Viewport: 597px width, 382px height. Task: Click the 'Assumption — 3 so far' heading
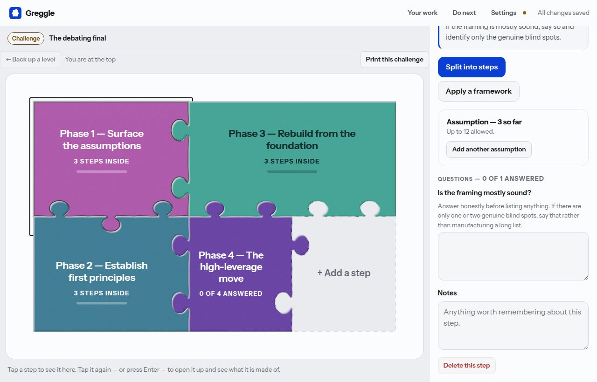pos(484,122)
